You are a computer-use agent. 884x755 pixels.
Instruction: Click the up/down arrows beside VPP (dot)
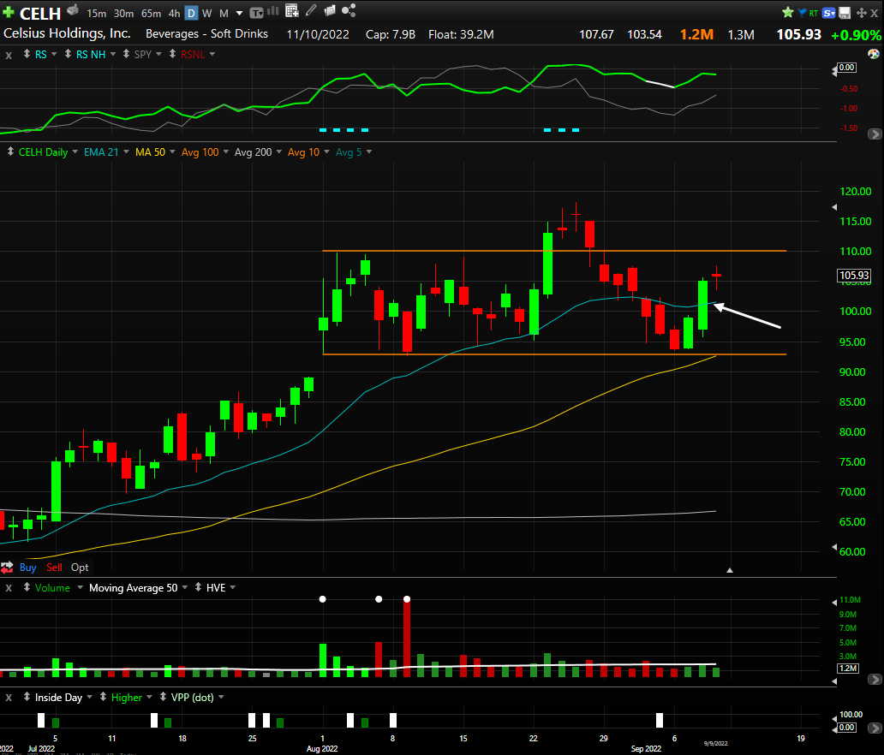pyautogui.click(x=163, y=697)
